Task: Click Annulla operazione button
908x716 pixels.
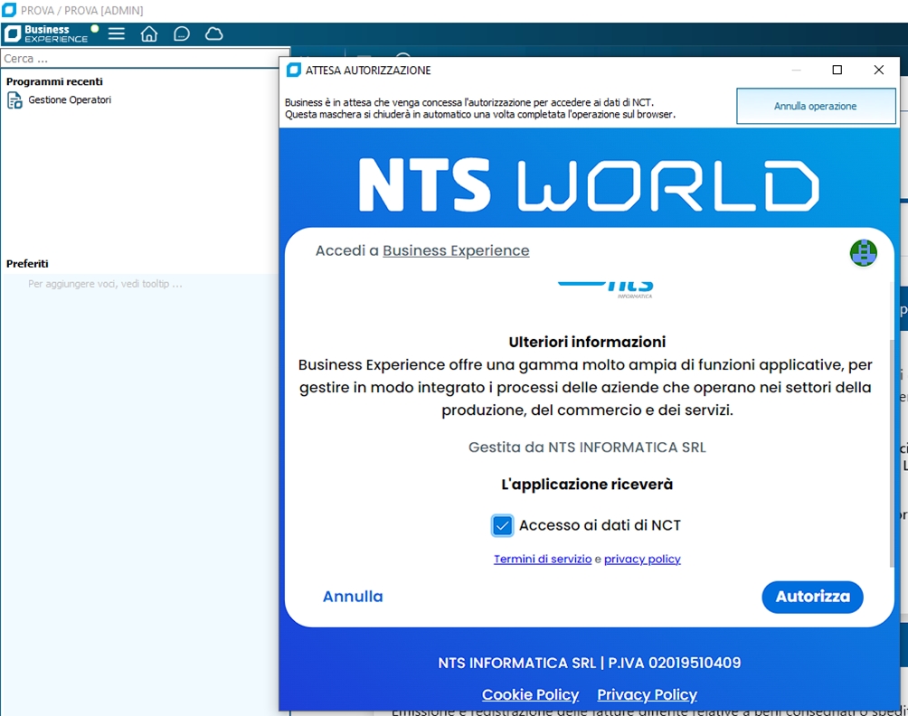Action: pos(816,106)
